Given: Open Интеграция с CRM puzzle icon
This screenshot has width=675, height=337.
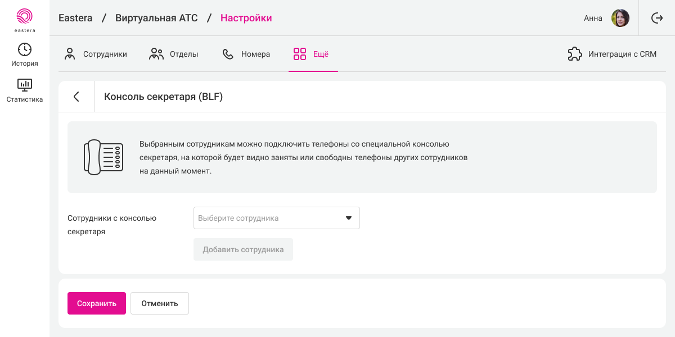Looking at the screenshot, I should point(574,54).
